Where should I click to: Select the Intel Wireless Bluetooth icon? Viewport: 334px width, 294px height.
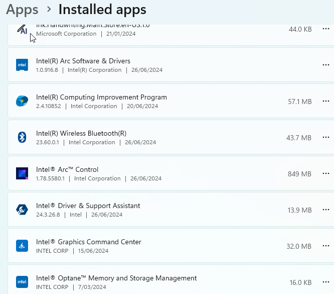click(x=22, y=137)
